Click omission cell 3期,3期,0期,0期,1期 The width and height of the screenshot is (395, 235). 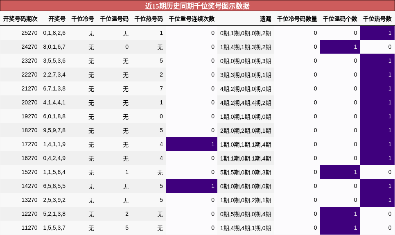(246, 75)
